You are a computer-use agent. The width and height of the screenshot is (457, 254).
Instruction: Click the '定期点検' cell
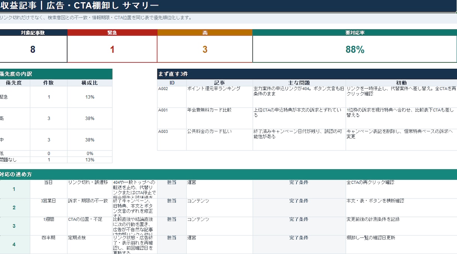(90, 245)
